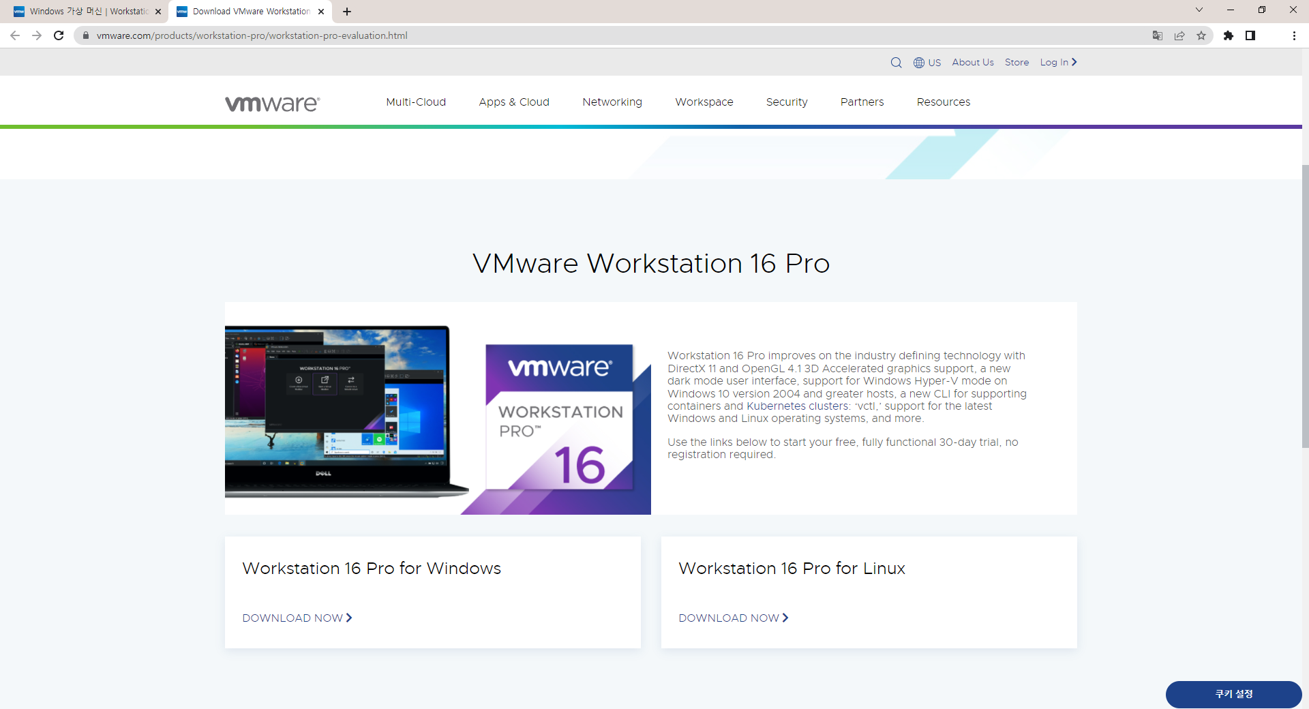Screen dimensions: 1309x709
Task: Click the 쿠키 설정 button
Action: pyautogui.click(x=1233, y=694)
